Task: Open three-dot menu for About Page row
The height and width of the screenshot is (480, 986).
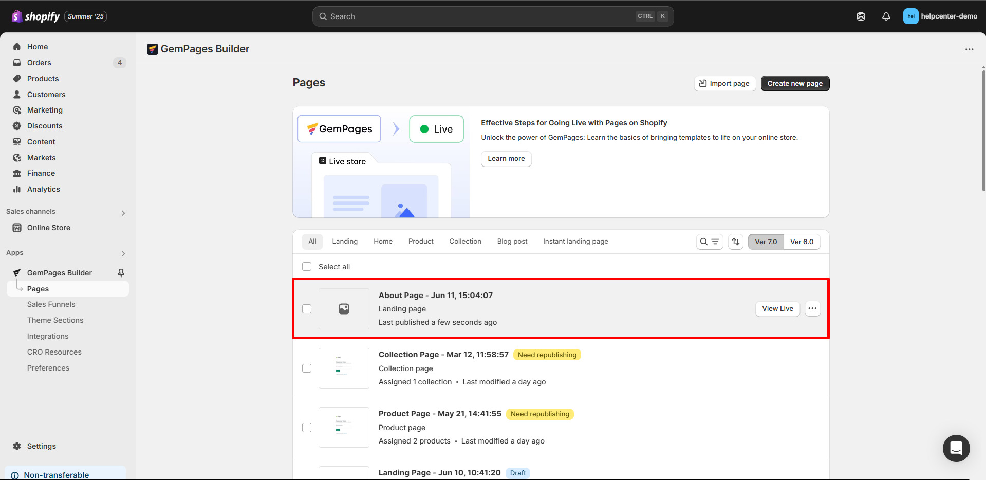Action: (812, 309)
